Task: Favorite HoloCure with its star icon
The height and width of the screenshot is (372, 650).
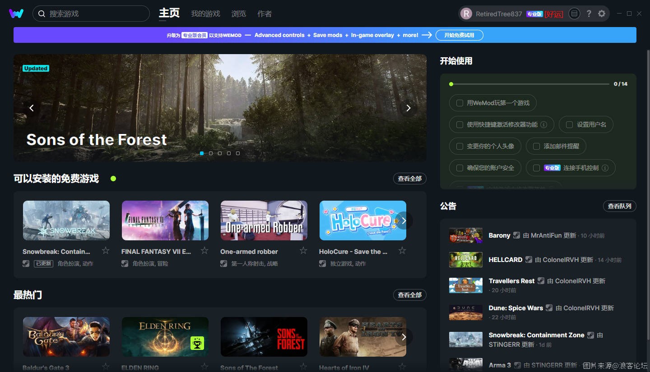Action: point(402,251)
